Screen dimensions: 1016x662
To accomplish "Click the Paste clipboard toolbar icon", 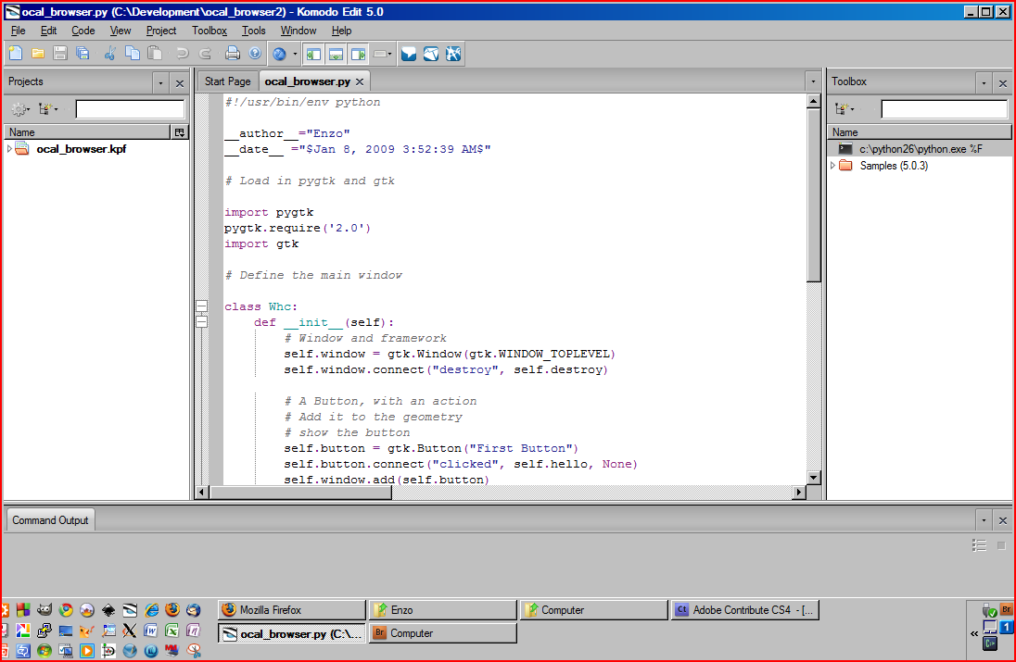I will click(154, 54).
